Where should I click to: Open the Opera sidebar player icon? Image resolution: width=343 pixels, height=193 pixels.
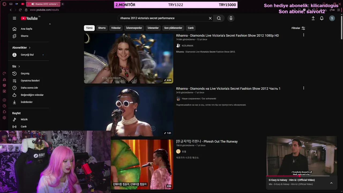(4, 100)
